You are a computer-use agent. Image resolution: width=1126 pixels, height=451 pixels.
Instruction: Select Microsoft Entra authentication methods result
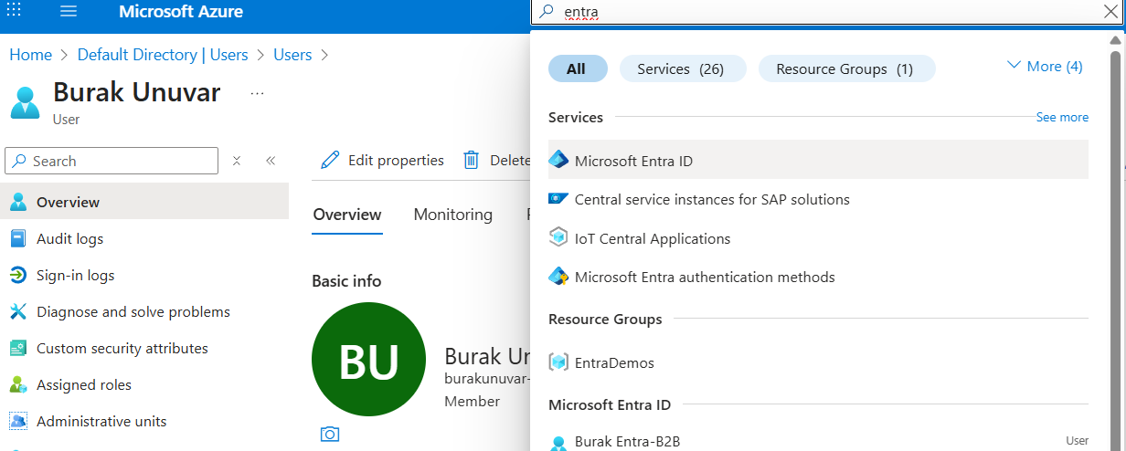(704, 277)
